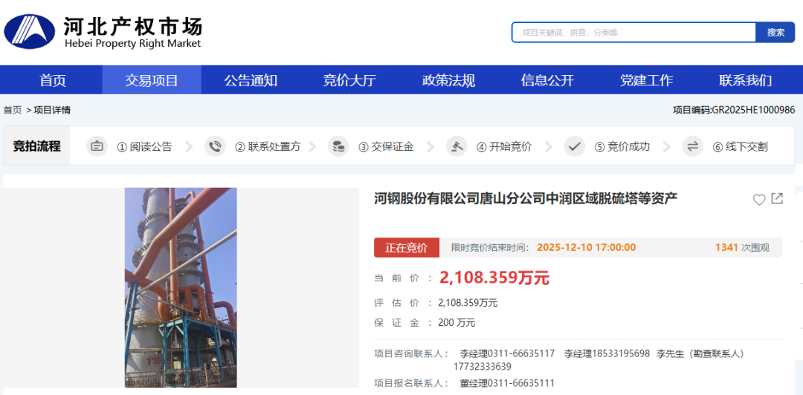Click the 线下交割 exchange arrows icon

692,147
